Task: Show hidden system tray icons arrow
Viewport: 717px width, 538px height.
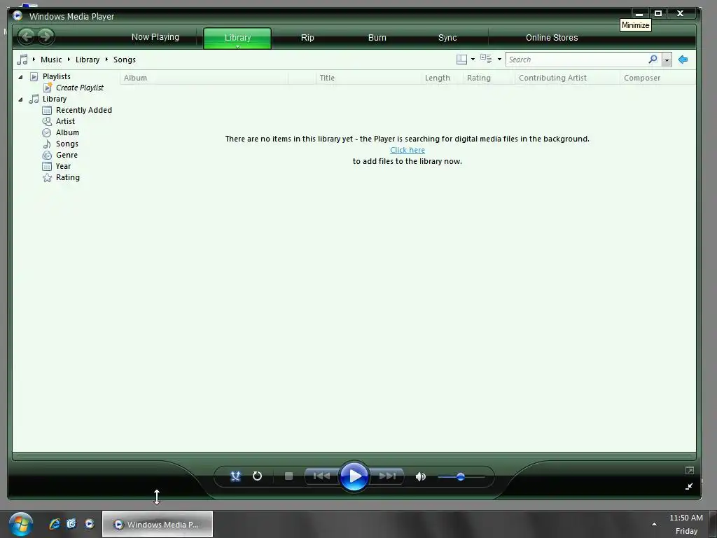Action: click(x=655, y=524)
